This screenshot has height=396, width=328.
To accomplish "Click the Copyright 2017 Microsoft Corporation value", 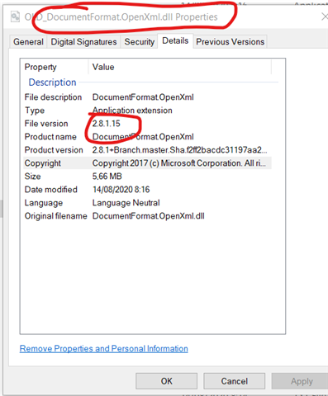I will pos(179,163).
